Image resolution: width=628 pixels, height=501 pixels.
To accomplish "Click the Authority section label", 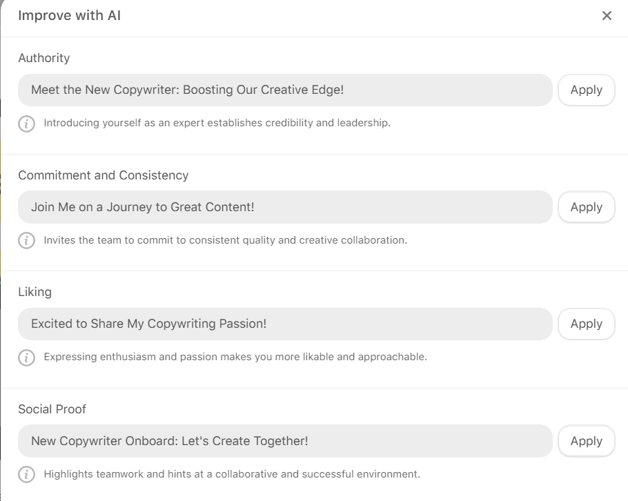I will [x=43, y=58].
